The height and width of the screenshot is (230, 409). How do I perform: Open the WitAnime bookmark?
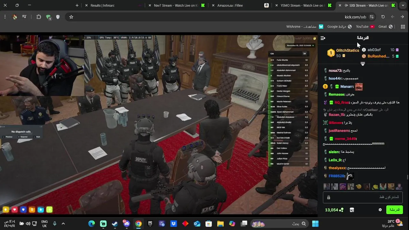(x=305, y=27)
